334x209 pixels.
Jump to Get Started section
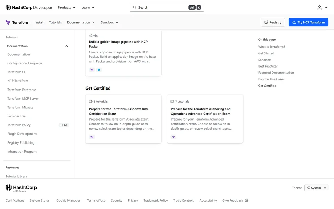[266, 53]
